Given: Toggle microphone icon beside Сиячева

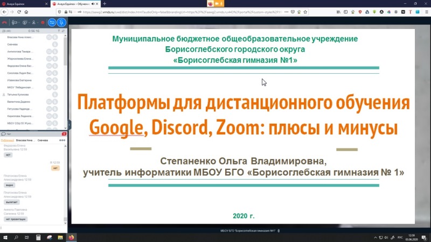Looking at the screenshot, I should [x=55, y=45].
